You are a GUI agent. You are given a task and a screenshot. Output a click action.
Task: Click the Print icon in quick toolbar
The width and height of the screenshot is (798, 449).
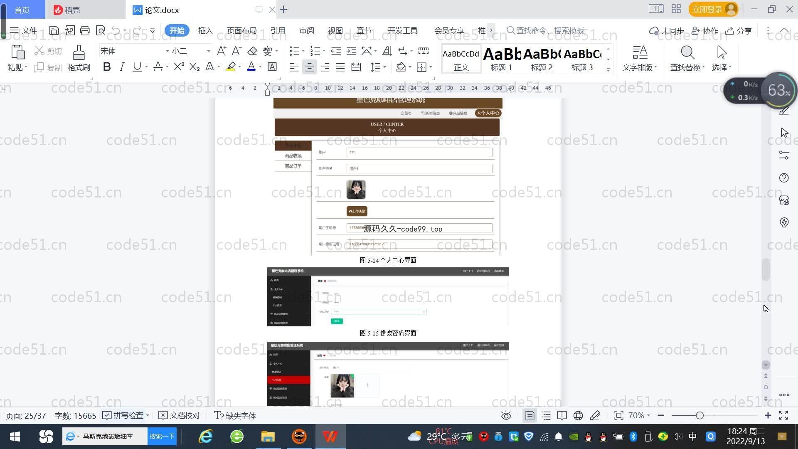point(85,30)
